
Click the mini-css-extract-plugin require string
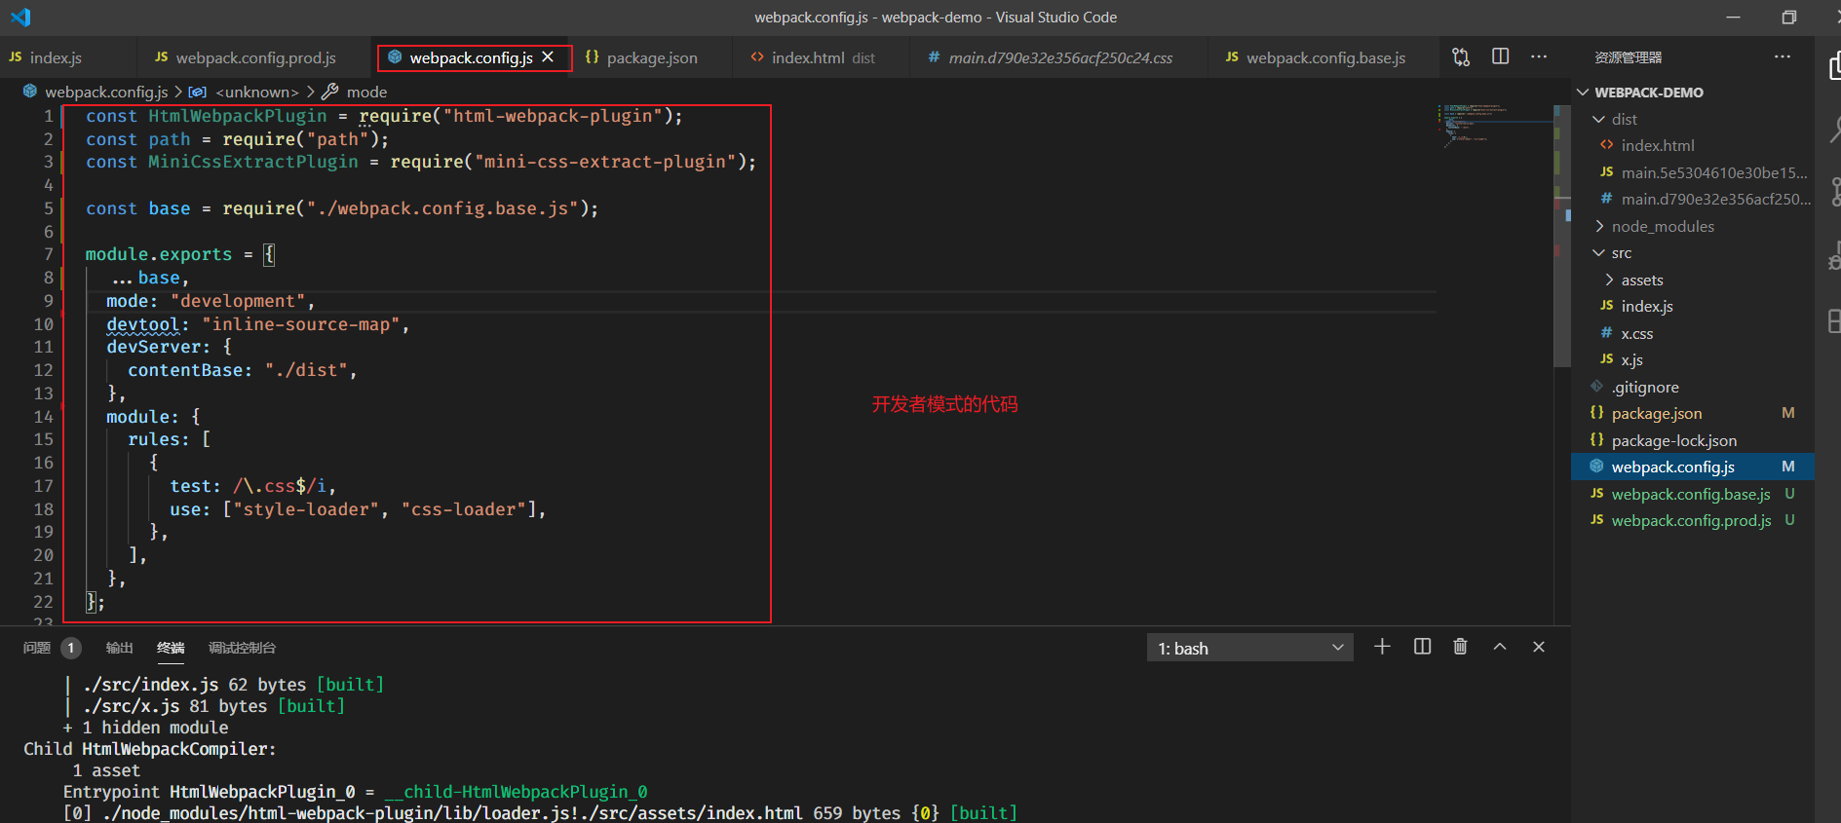click(x=605, y=162)
